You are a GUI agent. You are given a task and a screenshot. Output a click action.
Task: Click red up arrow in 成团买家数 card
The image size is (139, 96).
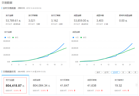click(102, 90)
